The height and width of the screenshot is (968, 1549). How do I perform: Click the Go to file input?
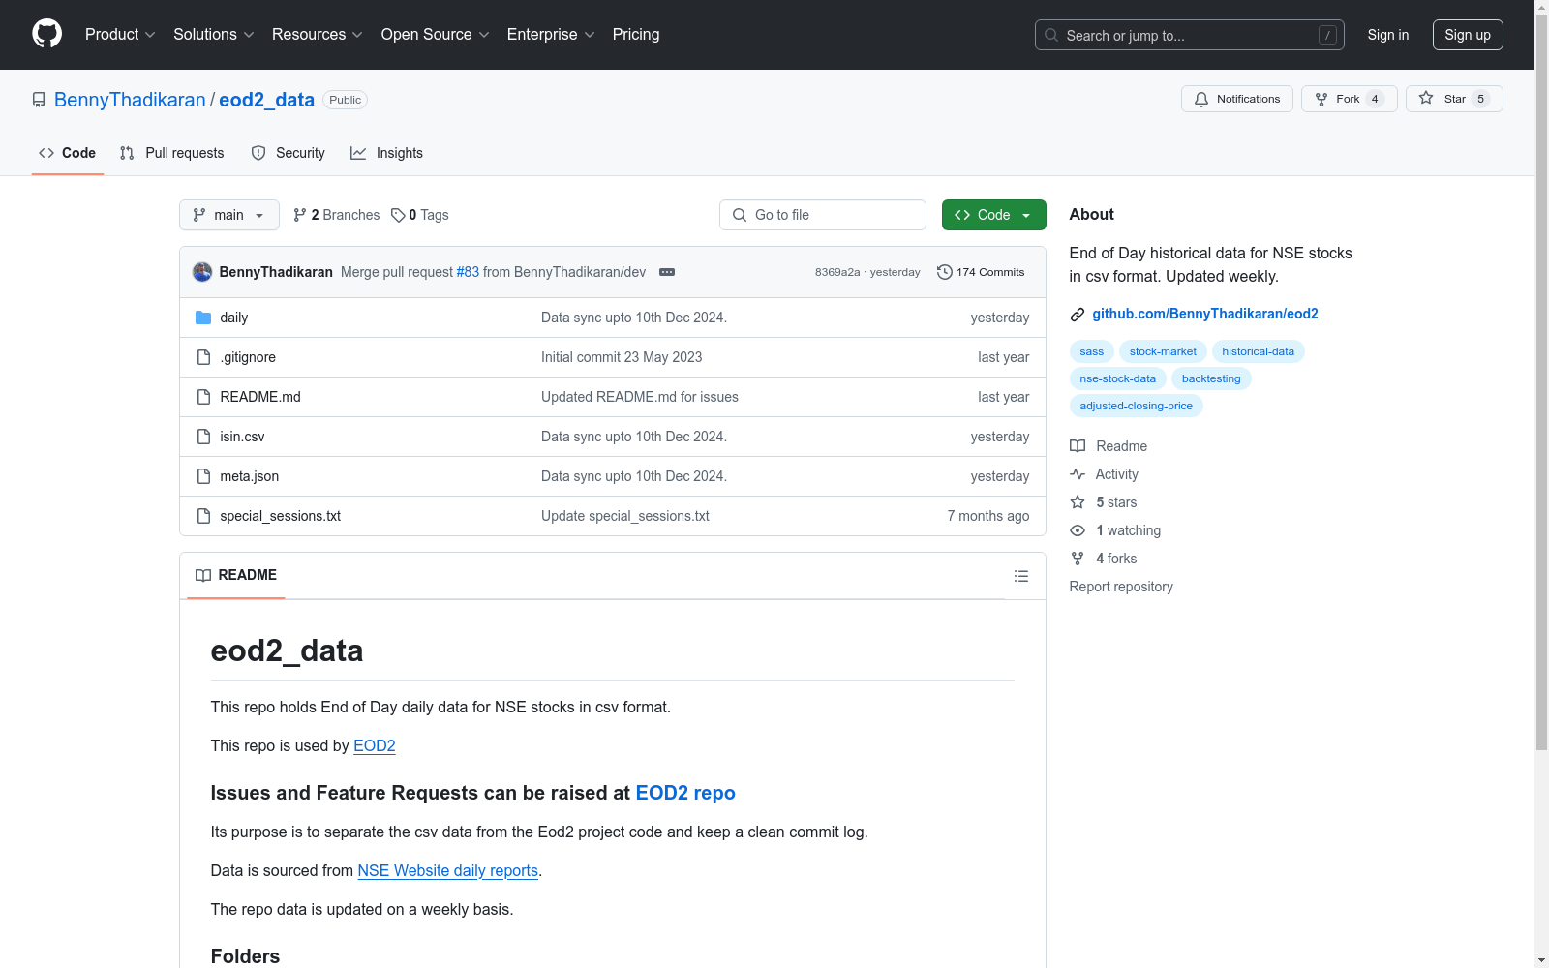click(x=823, y=215)
